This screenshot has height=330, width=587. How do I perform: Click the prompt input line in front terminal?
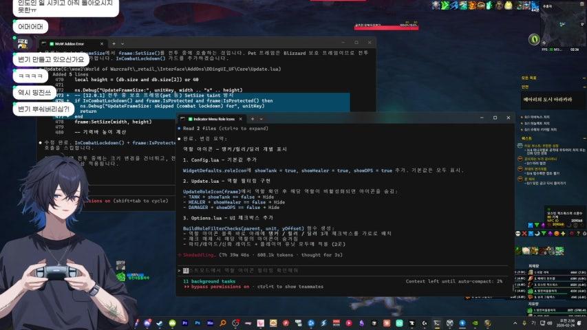(344, 270)
